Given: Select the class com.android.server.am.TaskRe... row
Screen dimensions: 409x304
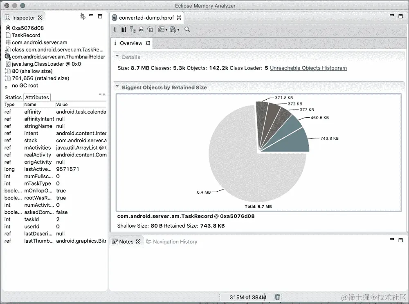Looking at the screenshot, I should click(55, 49).
